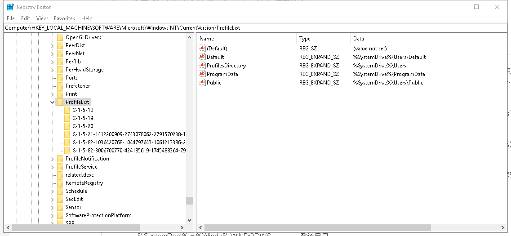Expand the Schedule key
This screenshot has height=236, width=511.
[x=53, y=191]
